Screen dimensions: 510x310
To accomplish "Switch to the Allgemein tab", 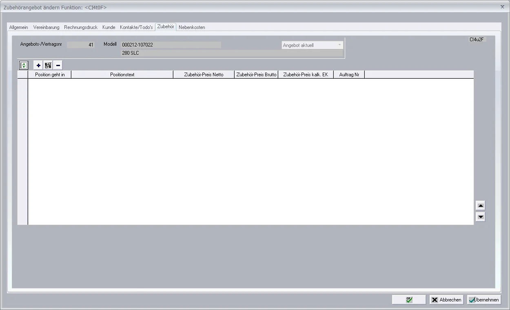I will pyautogui.click(x=19, y=27).
